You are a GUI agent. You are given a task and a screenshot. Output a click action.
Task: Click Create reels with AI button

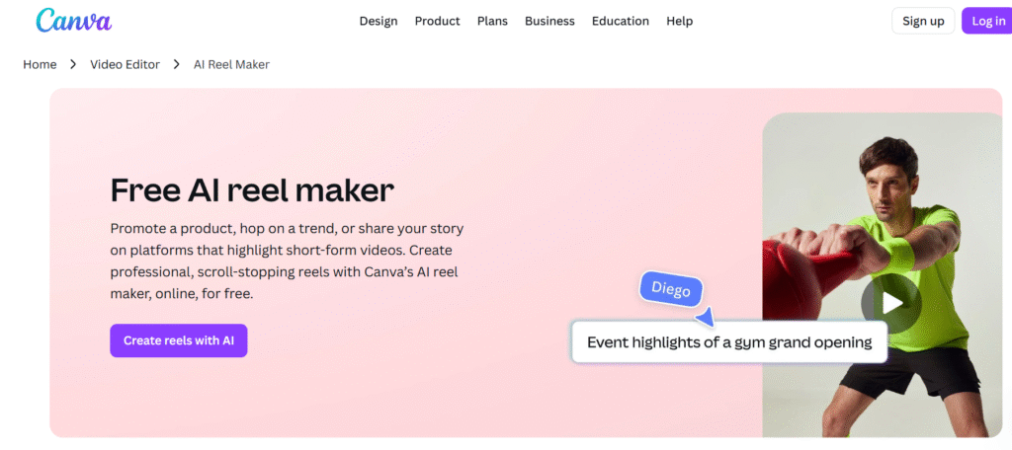click(179, 340)
